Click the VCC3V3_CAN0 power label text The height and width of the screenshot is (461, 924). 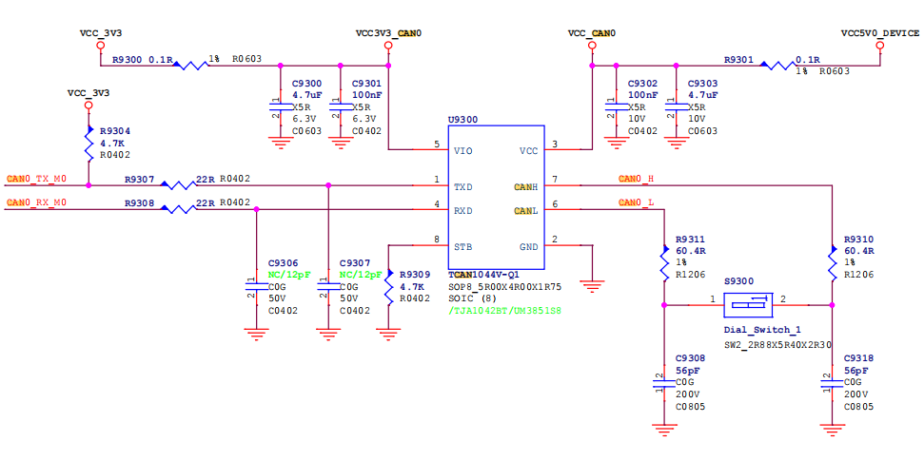point(389,33)
